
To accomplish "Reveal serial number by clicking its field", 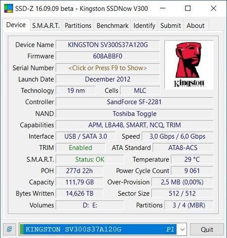I will (x=108, y=68).
